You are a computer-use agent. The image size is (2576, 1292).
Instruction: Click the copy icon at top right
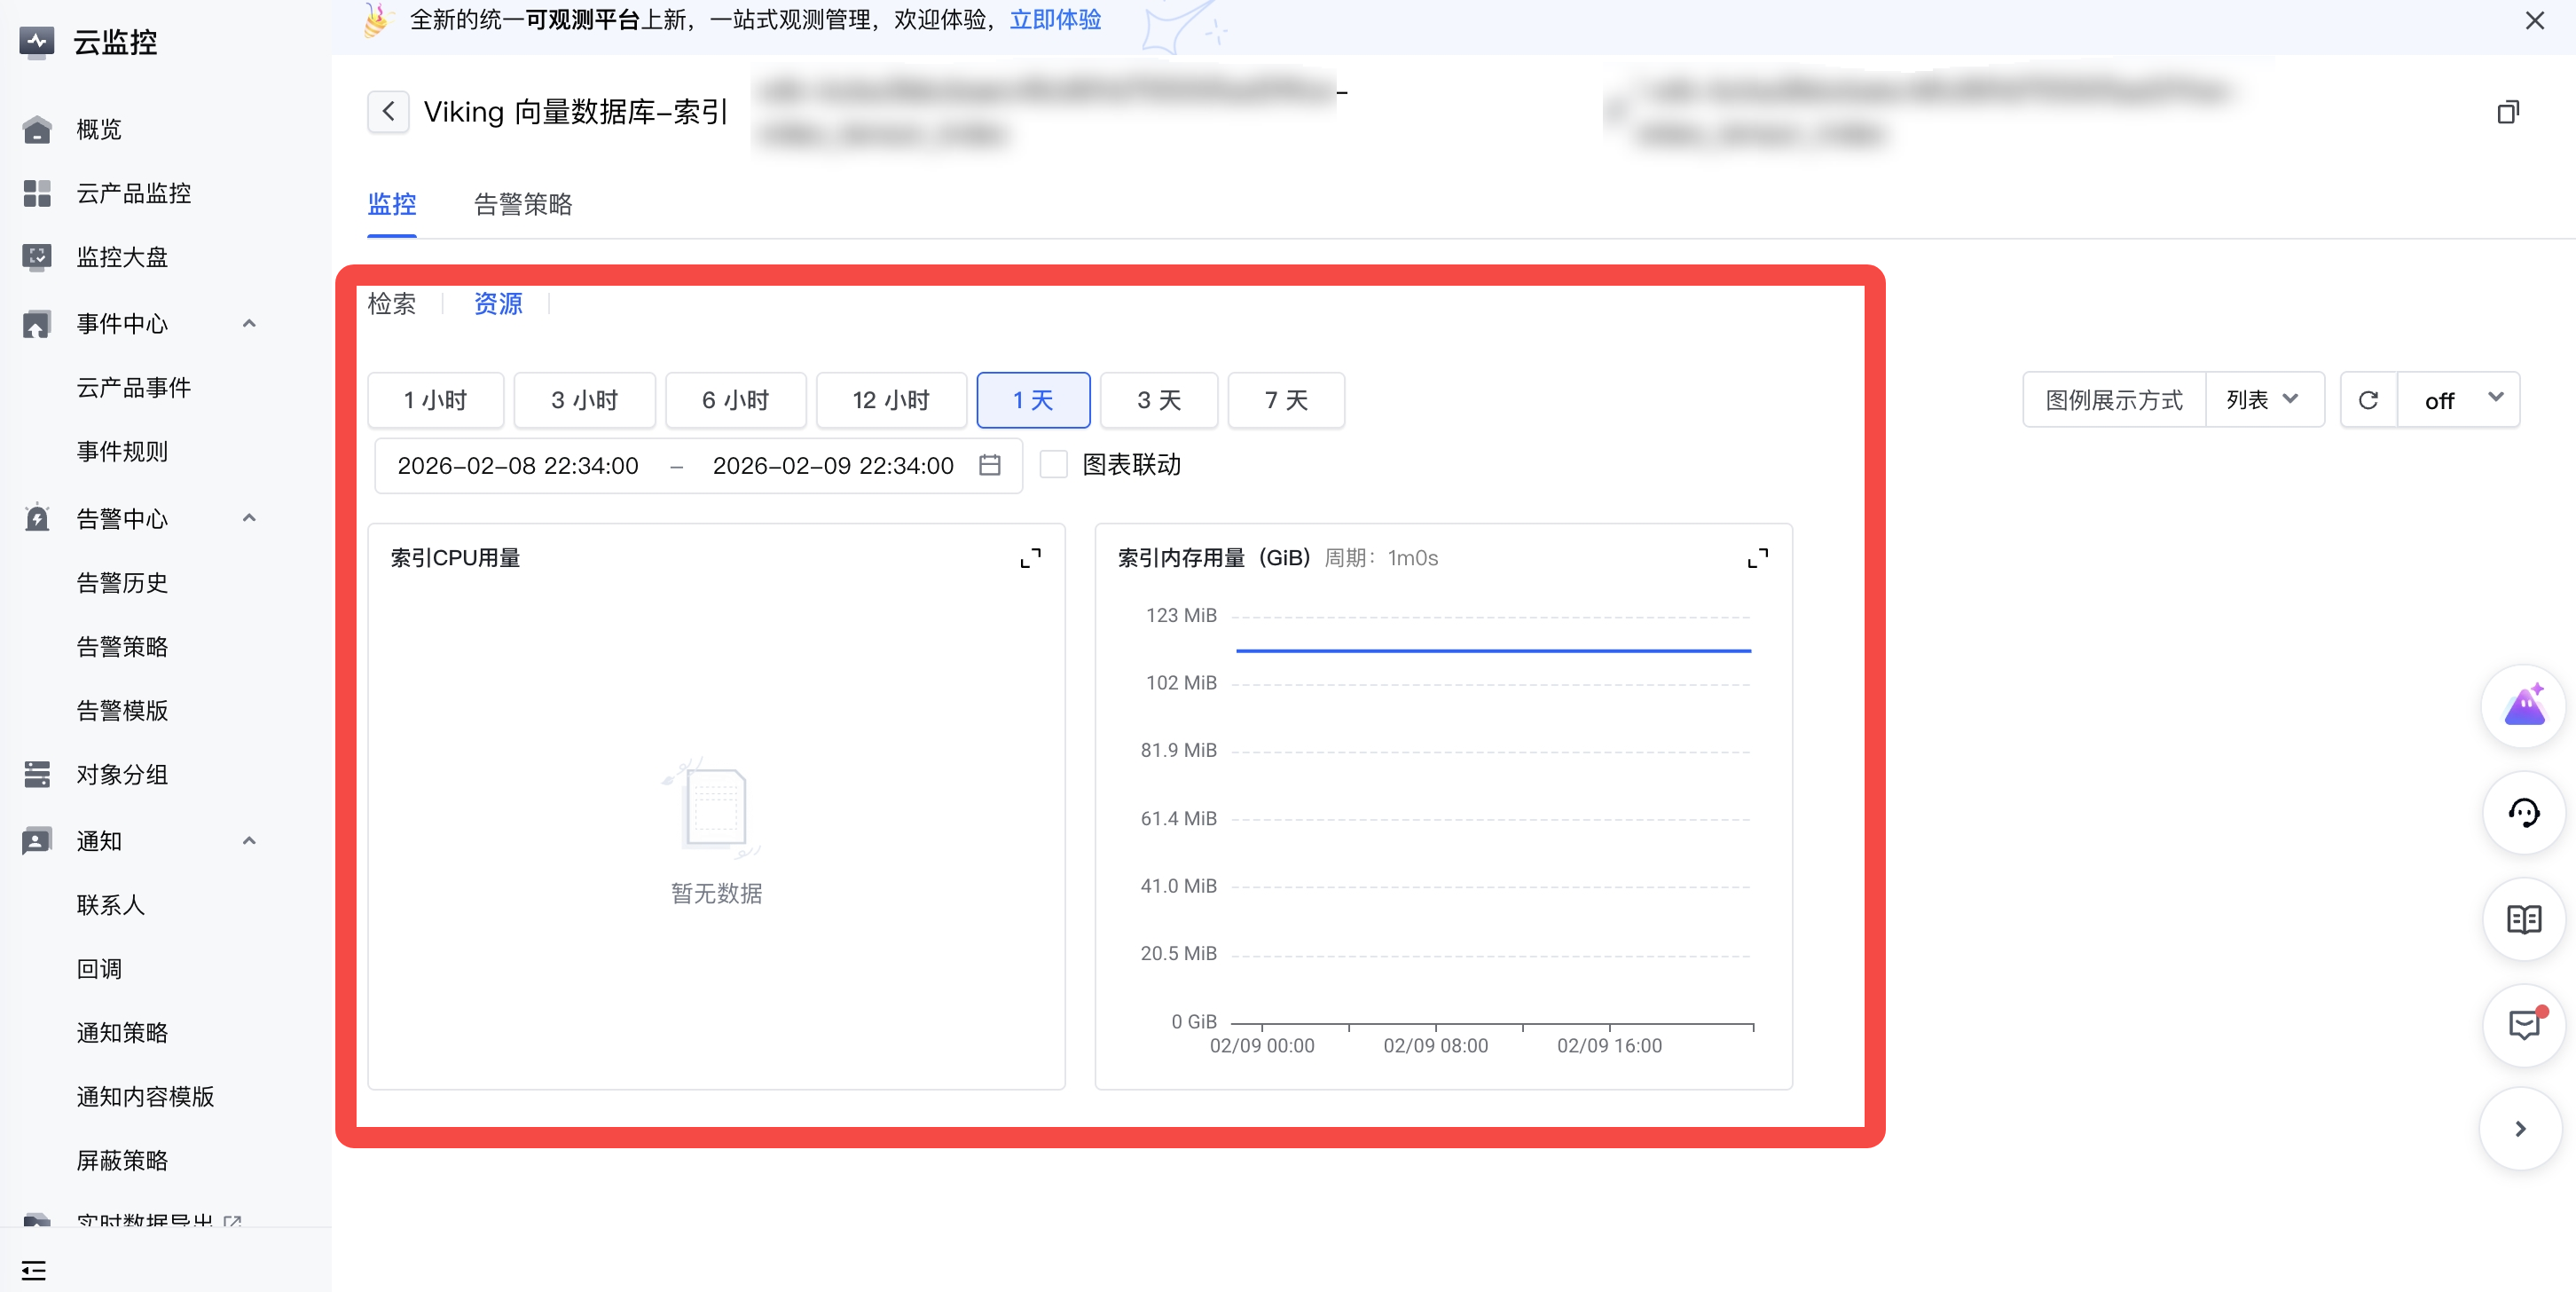pos(2507,112)
